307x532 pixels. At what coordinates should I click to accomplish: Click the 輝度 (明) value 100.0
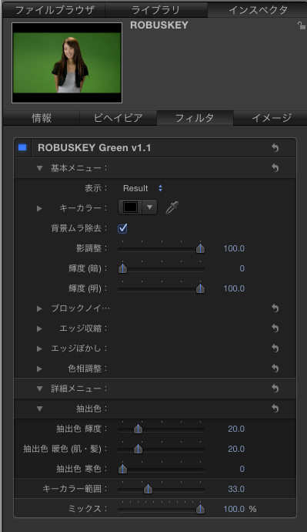[234, 288]
